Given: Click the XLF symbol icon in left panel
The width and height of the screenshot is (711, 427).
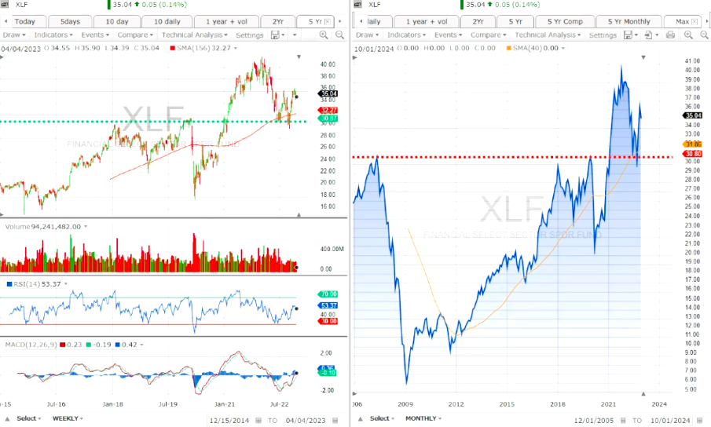Looking at the screenshot, I should point(5,5).
